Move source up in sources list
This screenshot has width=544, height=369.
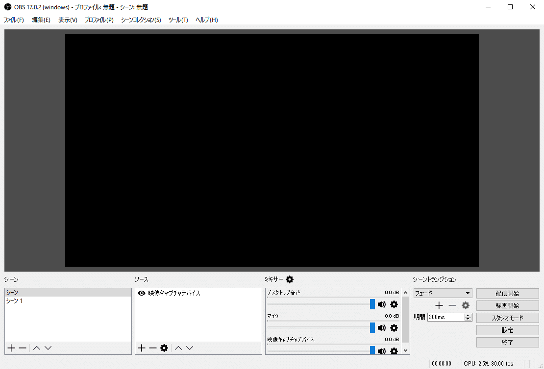pos(178,348)
